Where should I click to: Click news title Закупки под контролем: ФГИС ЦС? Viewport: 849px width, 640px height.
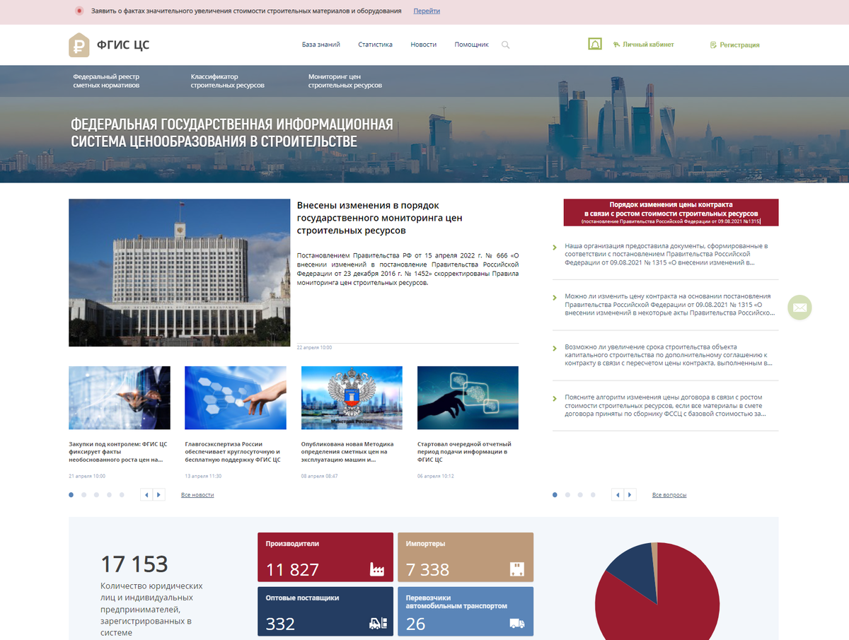(x=117, y=452)
